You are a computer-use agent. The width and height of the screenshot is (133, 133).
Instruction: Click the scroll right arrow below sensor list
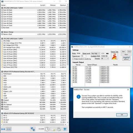(x=66, y=124)
